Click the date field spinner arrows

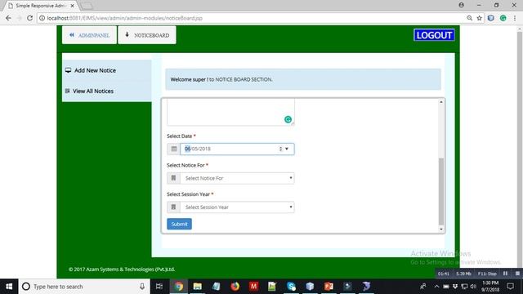(280, 149)
